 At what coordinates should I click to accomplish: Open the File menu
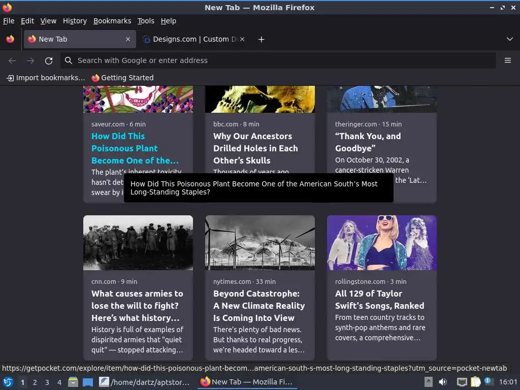(x=9, y=21)
